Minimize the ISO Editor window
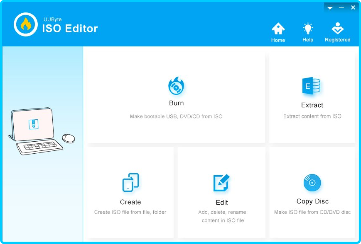Viewport: 361px width, 244px height. pyautogui.click(x=341, y=7)
